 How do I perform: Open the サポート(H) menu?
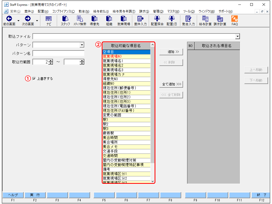click(226, 11)
